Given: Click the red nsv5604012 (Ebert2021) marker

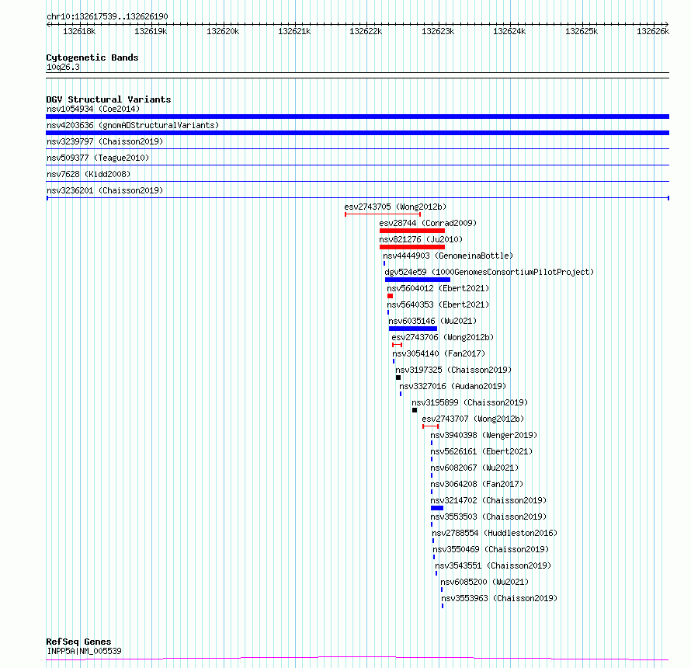Looking at the screenshot, I should tap(390, 296).
